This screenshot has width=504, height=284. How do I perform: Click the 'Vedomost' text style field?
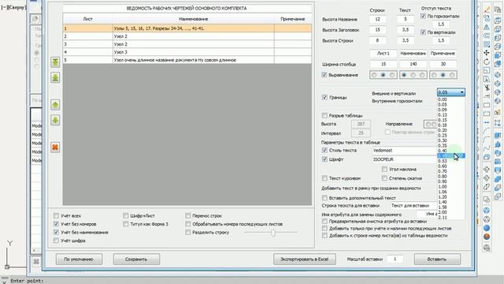[404, 151]
